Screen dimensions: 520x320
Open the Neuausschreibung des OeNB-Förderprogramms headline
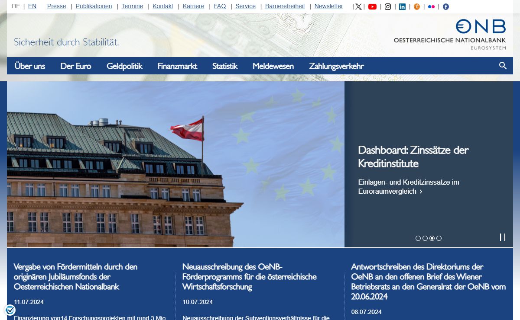point(250,277)
